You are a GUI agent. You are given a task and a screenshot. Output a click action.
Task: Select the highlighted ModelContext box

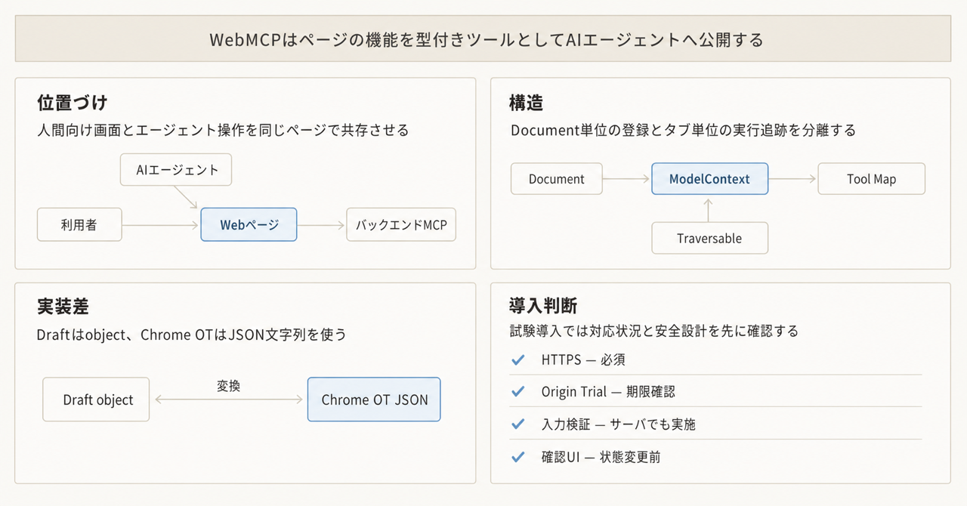pyautogui.click(x=709, y=179)
